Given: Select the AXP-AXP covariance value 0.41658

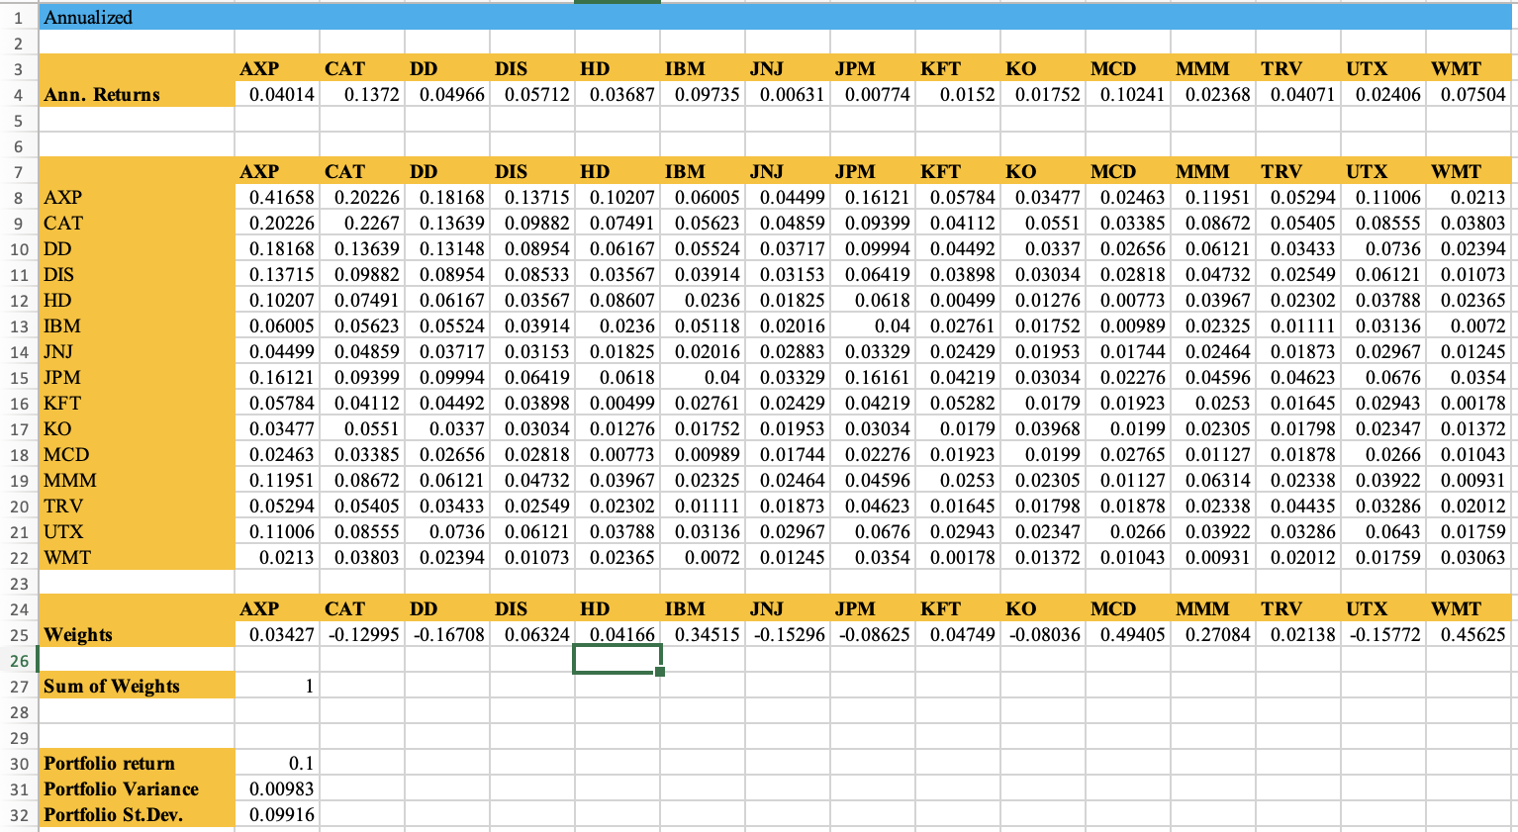Looking at the screenshot, I should pos(275,197).
